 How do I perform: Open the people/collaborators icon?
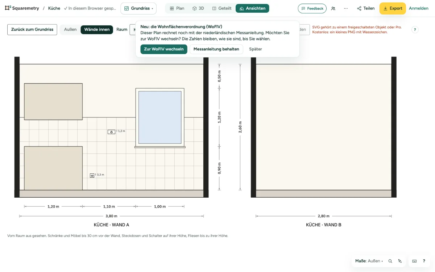click(x=333, y=8)
